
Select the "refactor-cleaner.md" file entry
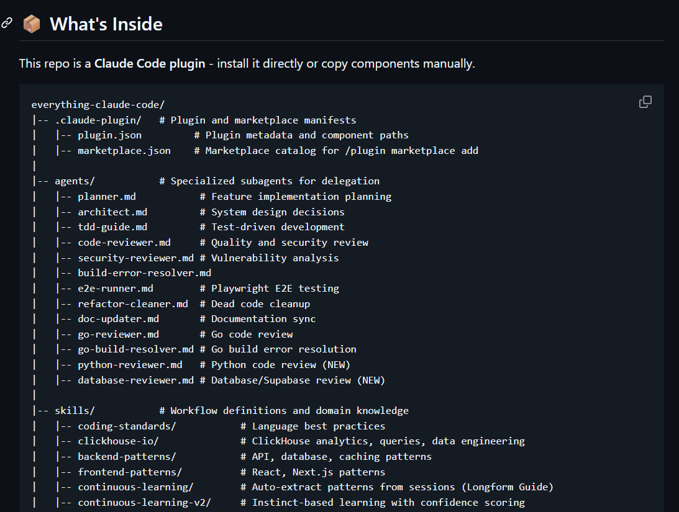click(133, 304)
